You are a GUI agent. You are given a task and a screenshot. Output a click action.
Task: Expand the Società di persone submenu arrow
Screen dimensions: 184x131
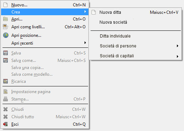(x=177, y=46)
